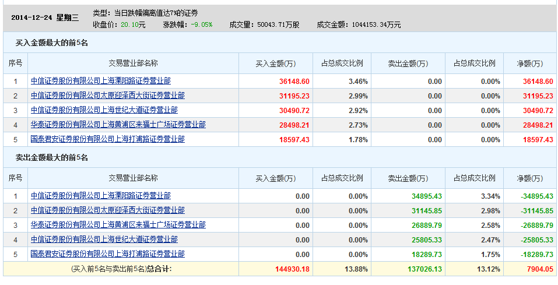Image resolution: width=558 pixels, height=285 pixels.
Task: Open 中信证券上海溧阳路证券营业部 link in 买入金额最大 table
Action: (x=101, y=81)
